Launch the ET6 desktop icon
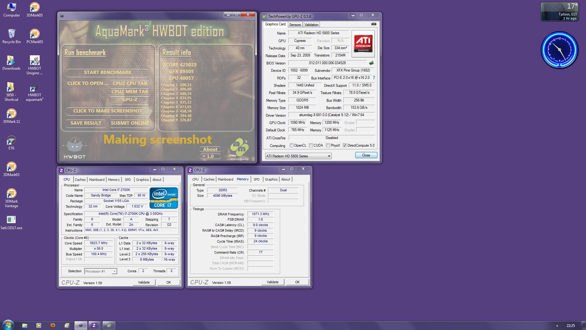The image size is (586, 330). pyautogui.click(x=12, y=143)
